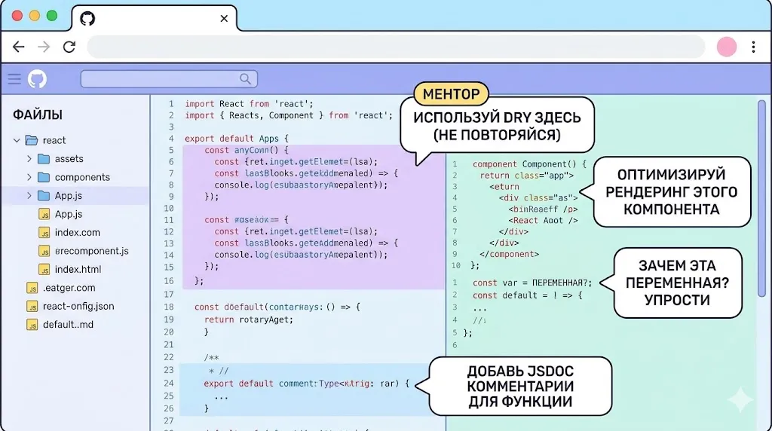The height and width of the screenshot is (431, 772).
Task: Select the react folder
Action: tap(54, 140)
